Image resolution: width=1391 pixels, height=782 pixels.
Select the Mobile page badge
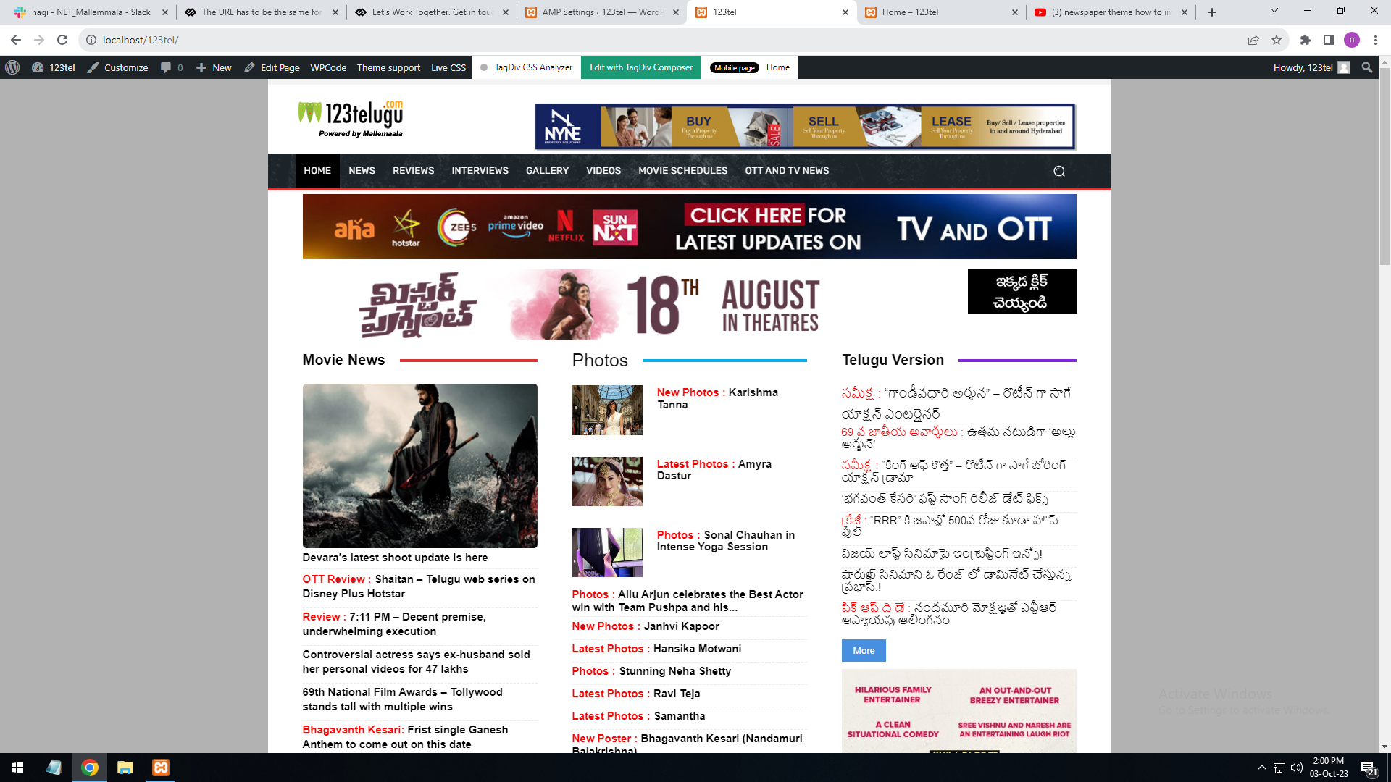(735, 67)
